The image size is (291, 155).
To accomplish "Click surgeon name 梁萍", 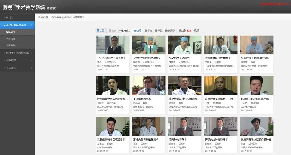I will 243,144.
